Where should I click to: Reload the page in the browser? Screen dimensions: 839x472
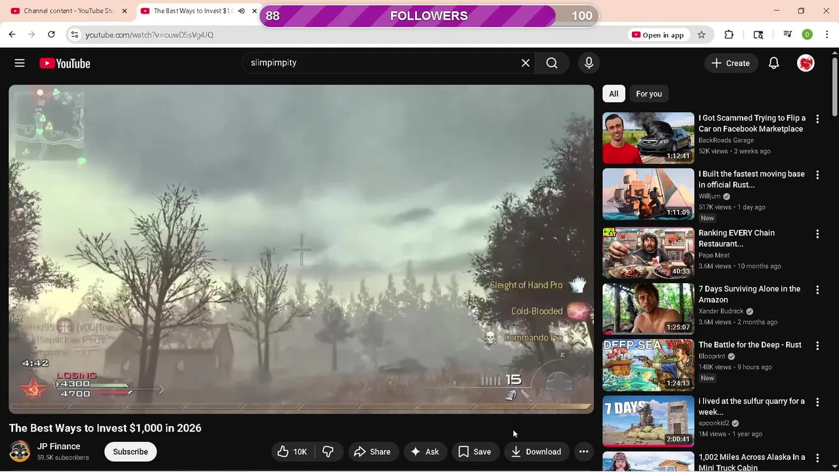pyautogui.click(x=51, y=34)
